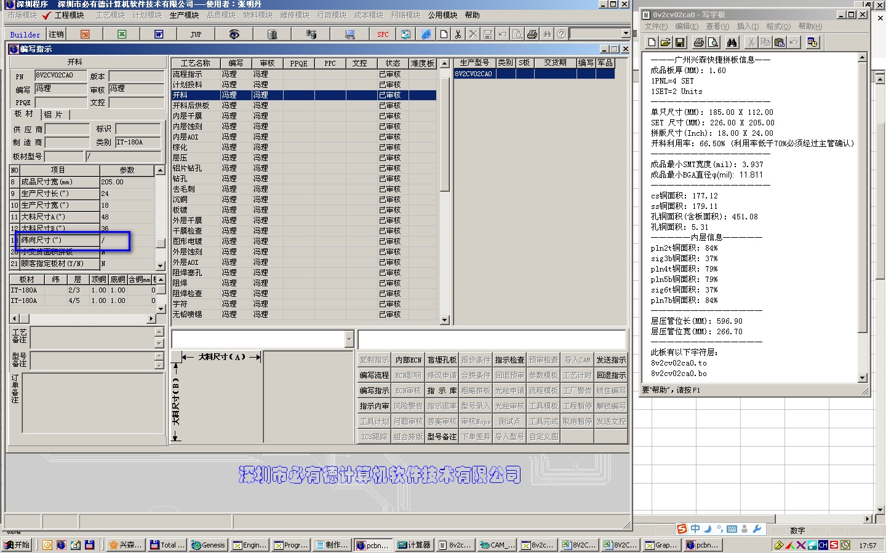The image size is (886, 553).
Task: Click the Paste clipboard icon in WordPad
Action: 780,42
